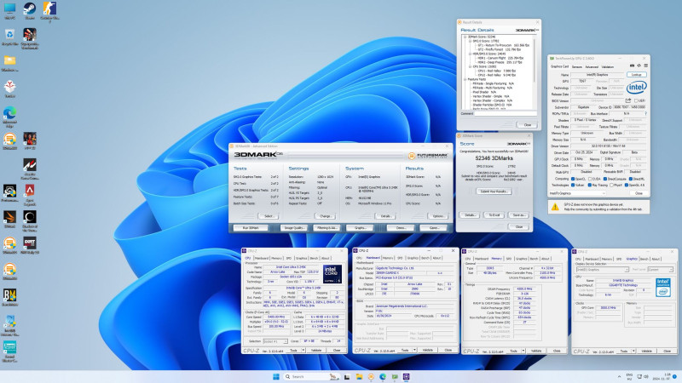Collapse the Feature Tests tree node
This screenshot has width=682, height=383.
tap(465, 79)
